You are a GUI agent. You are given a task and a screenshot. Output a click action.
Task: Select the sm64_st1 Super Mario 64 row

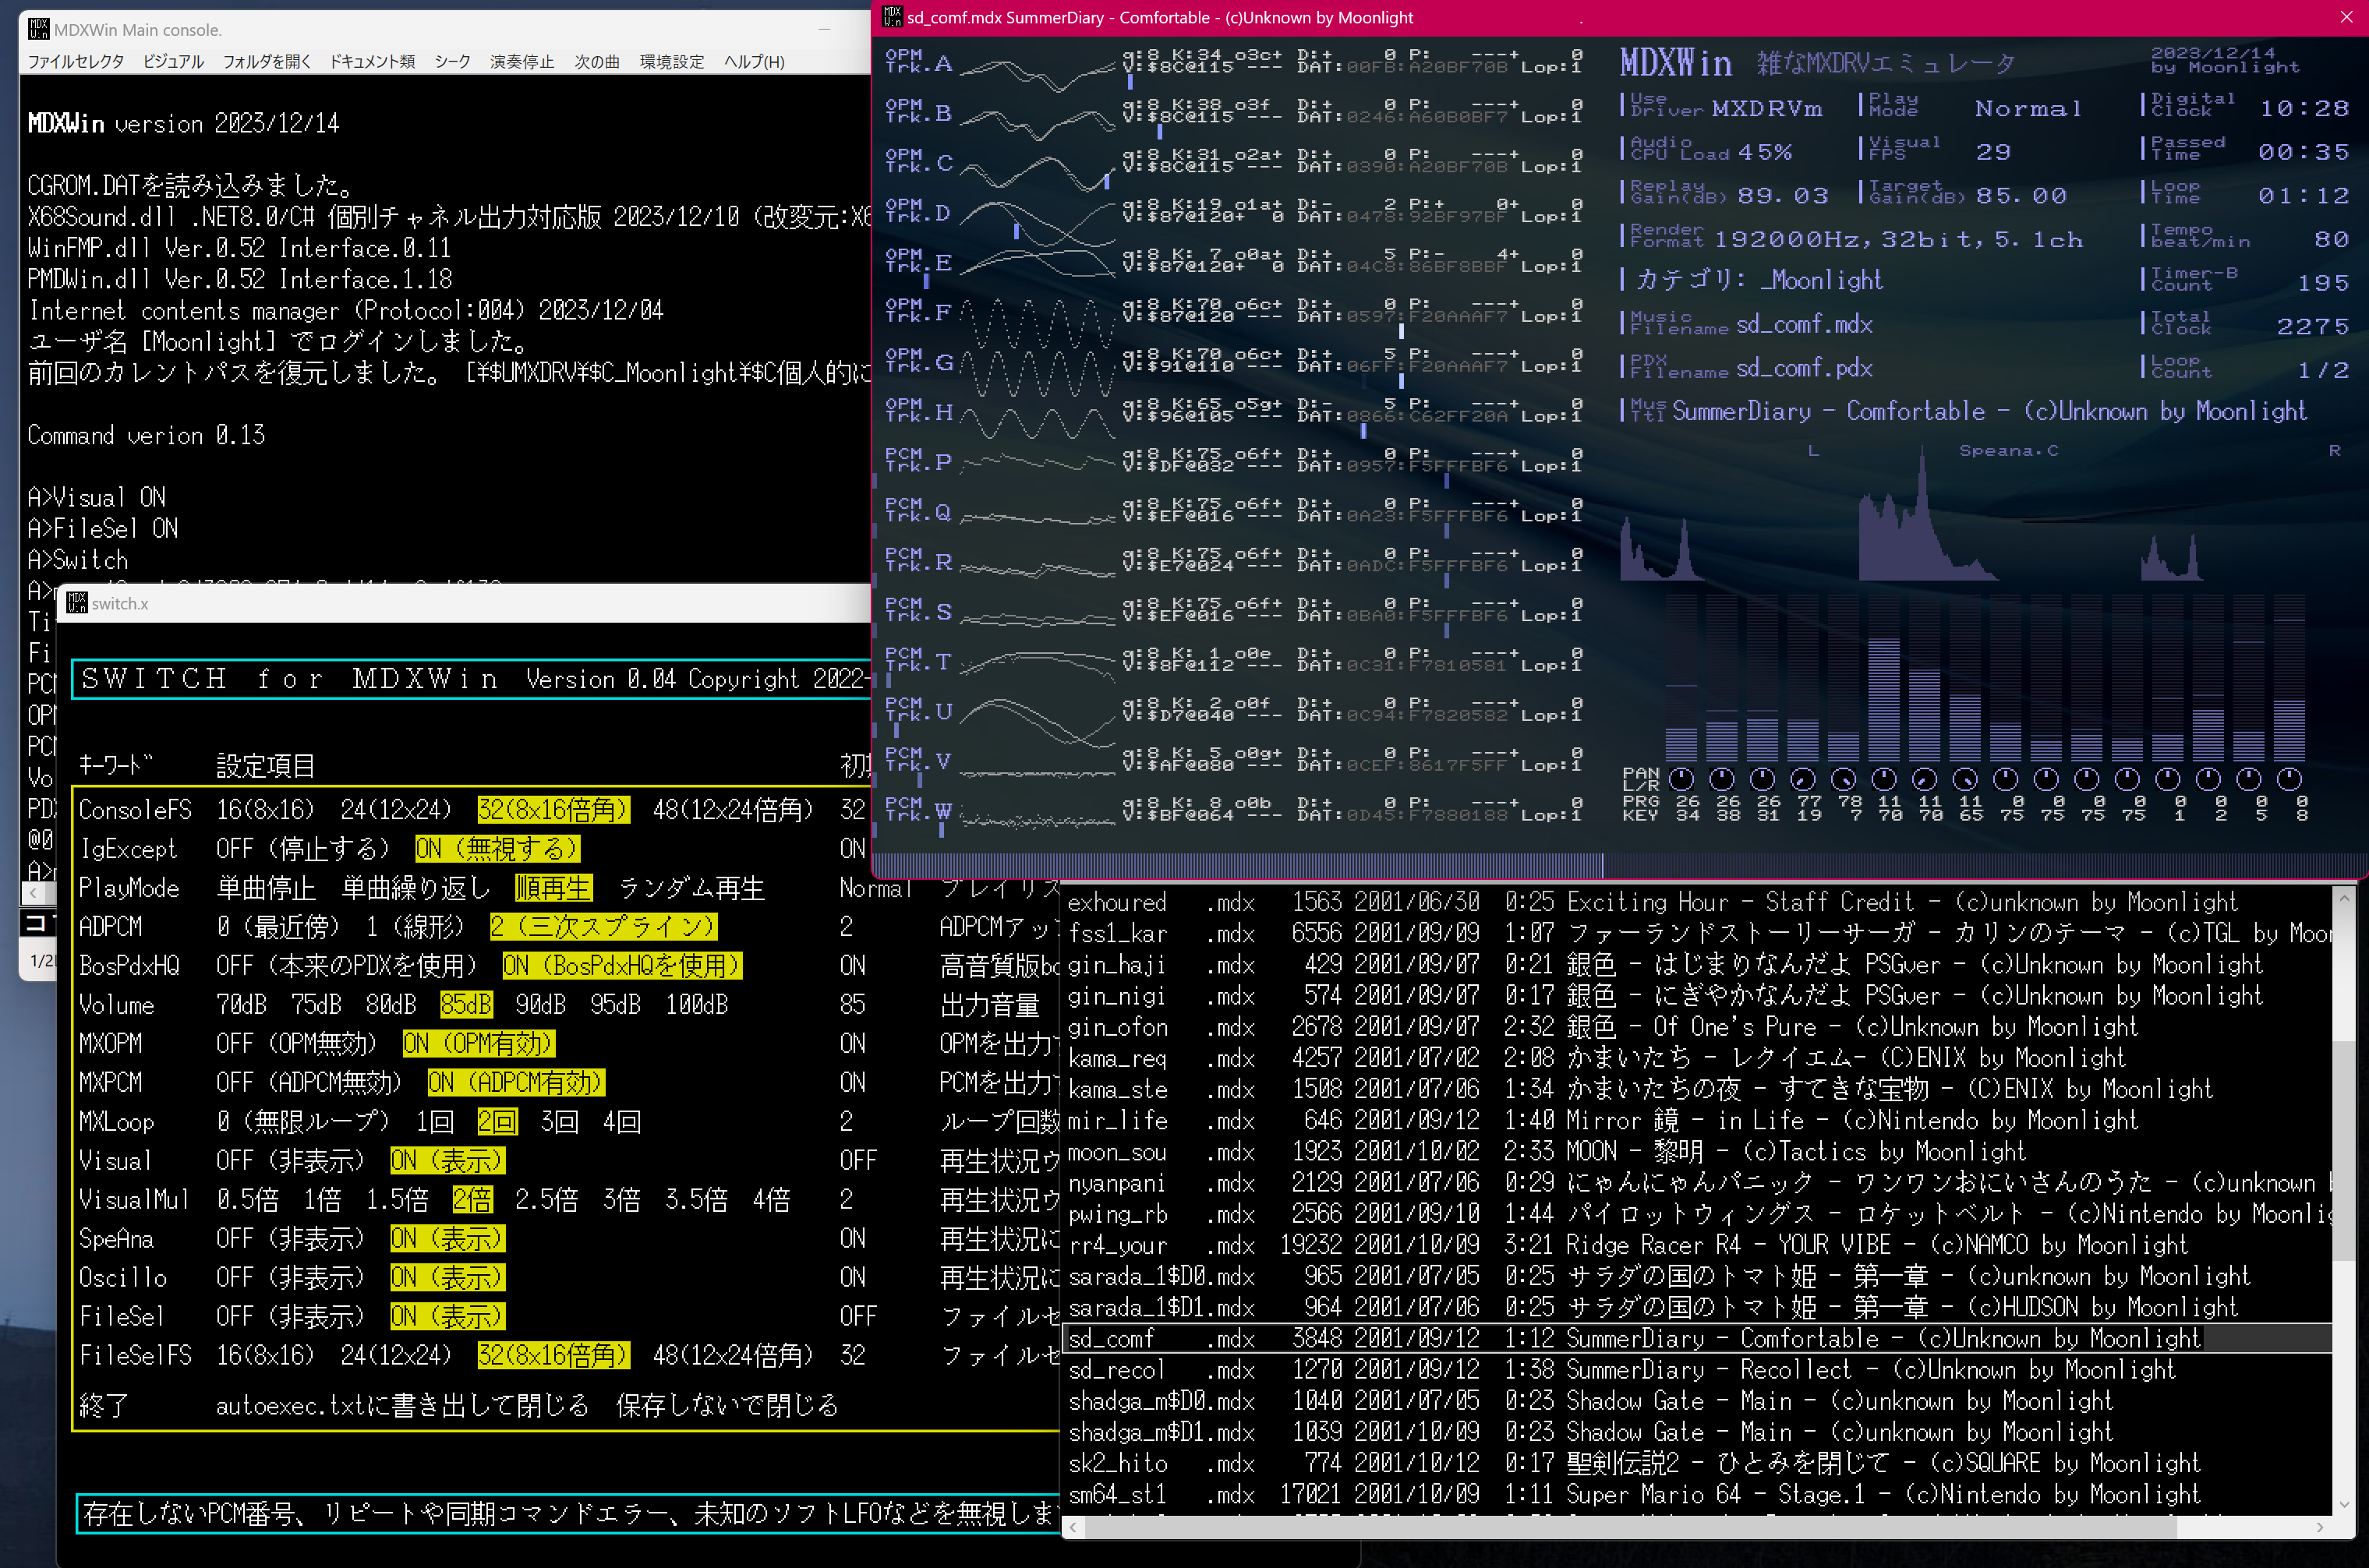(x=1697, y=1495)
